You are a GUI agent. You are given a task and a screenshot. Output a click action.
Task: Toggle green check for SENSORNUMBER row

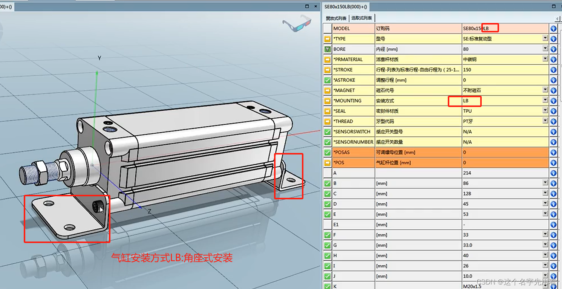pyautogui.click(x=327, y=142)
